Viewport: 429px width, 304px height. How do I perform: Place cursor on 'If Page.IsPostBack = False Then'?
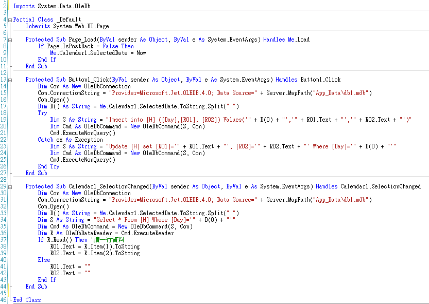pyautogui.click(x=86, y=46)
